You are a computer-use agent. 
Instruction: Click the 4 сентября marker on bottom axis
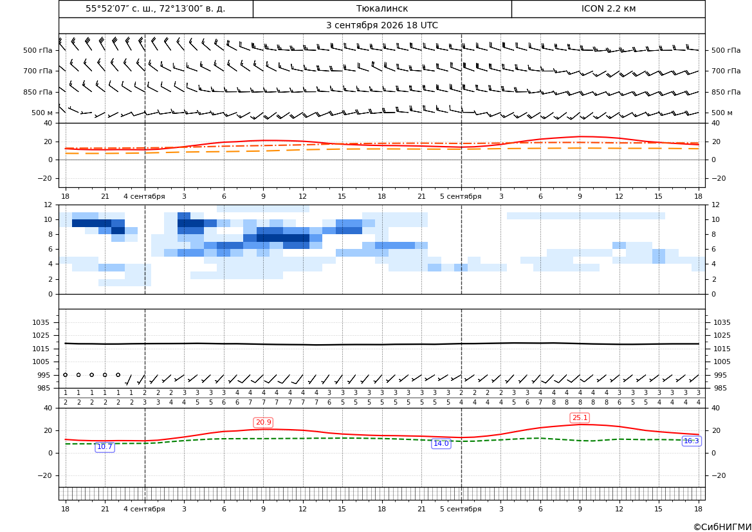coord(144,509)
